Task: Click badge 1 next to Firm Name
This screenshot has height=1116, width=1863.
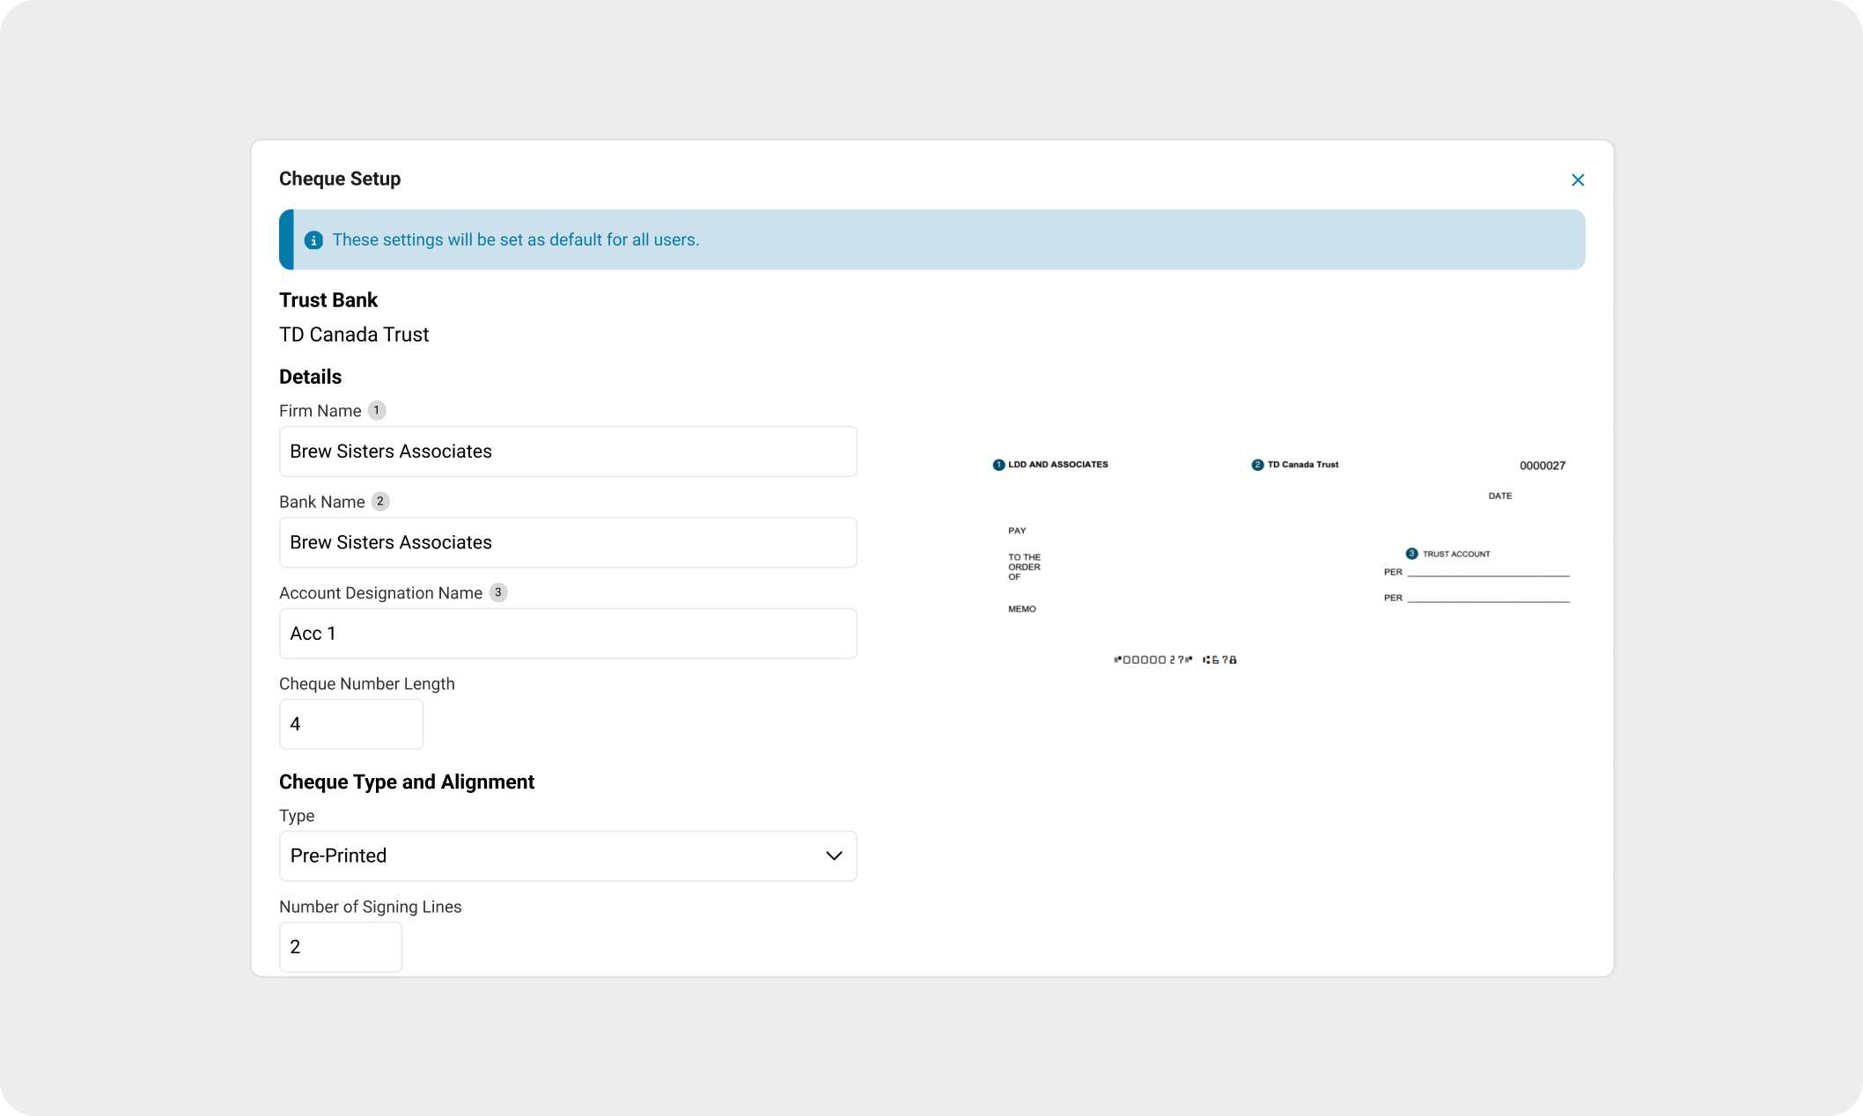Action: 377,410
